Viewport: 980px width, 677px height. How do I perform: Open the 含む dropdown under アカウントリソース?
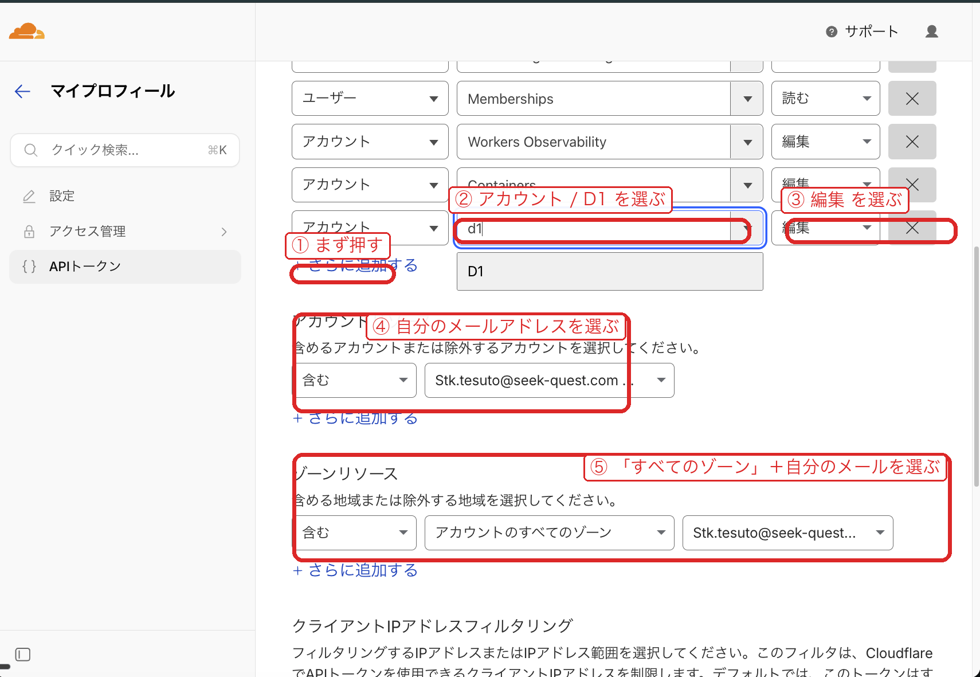354,380
